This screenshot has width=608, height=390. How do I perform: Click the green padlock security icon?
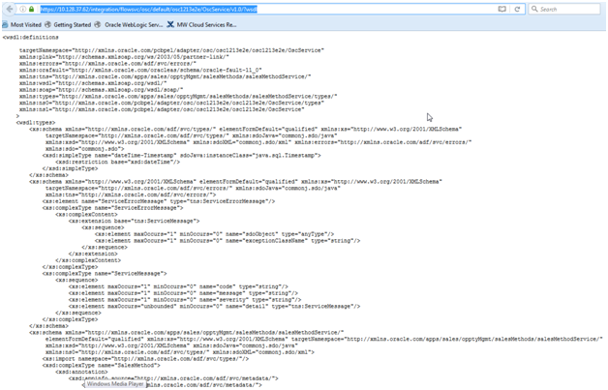point(31,9)
